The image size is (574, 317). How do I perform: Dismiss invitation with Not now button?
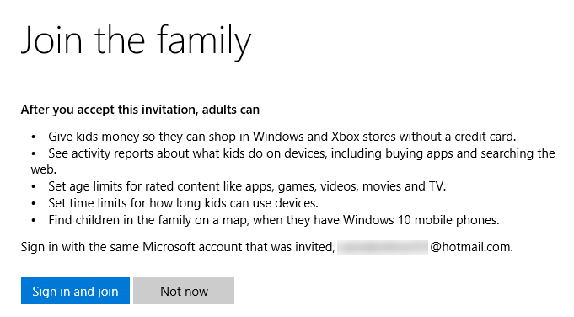click(184, 291)
